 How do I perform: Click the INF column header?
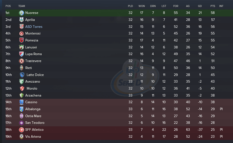click(221, 6)
